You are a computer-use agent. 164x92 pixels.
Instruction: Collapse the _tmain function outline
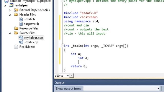[x=62, y=46]
